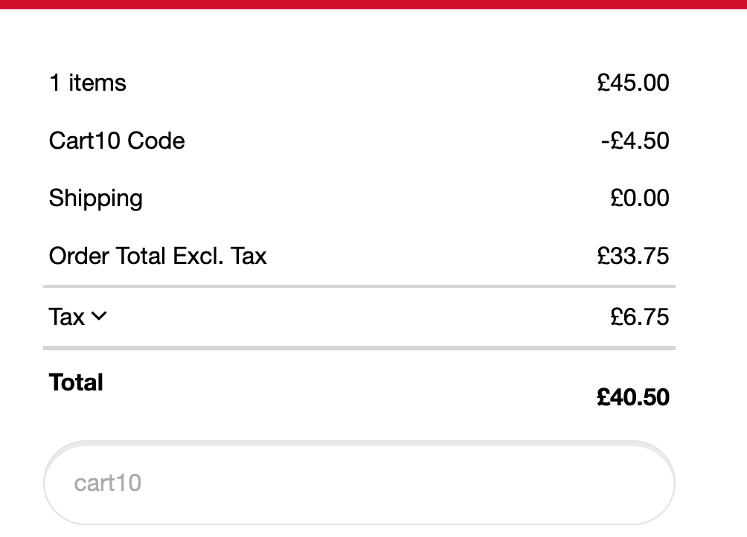This screenshot has height=537, width=747.
Task: Click the Shipping label
Action: 96,199
